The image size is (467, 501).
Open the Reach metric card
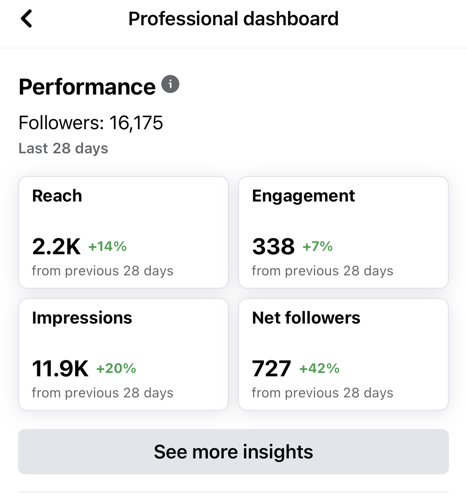point(123,232)
